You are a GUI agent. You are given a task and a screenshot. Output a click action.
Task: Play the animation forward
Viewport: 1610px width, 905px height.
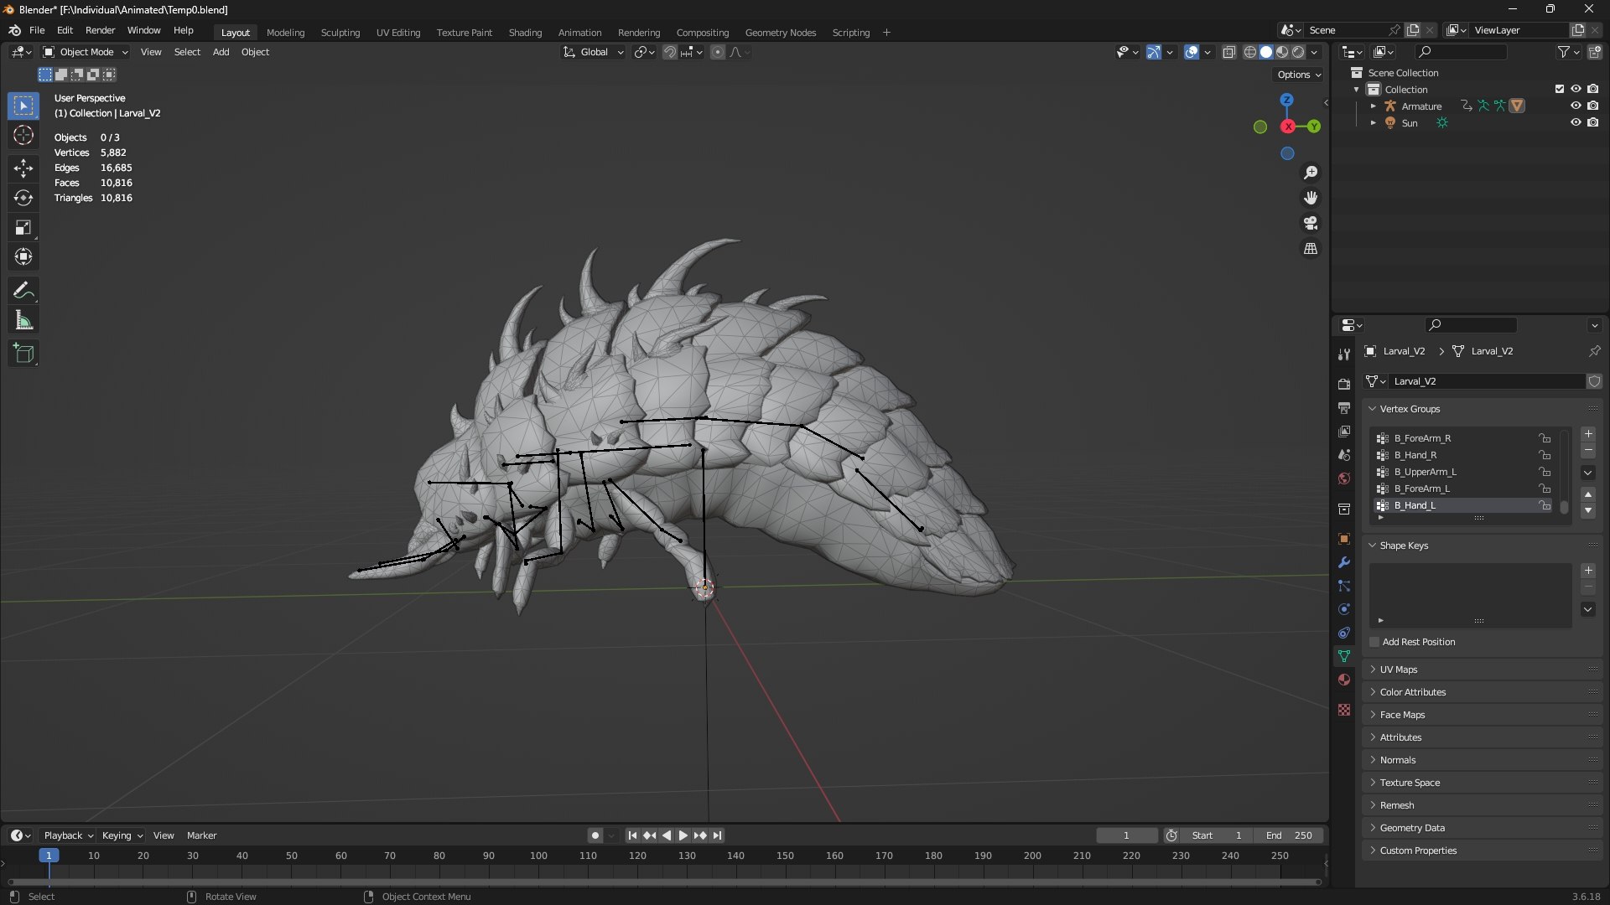[x=683, y=835]
